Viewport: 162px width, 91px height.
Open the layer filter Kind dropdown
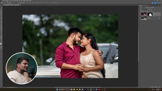(142, 8)
